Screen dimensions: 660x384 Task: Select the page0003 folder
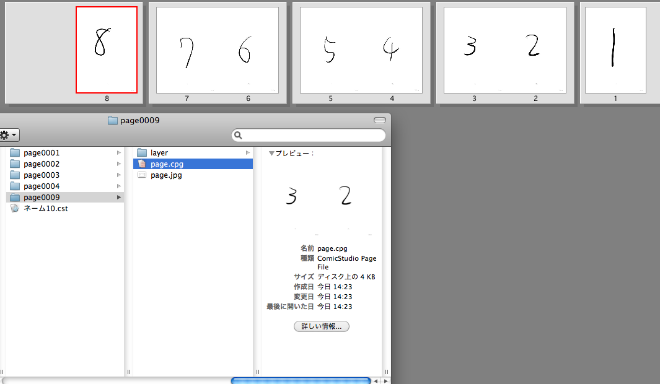click(x=42, y=175)
